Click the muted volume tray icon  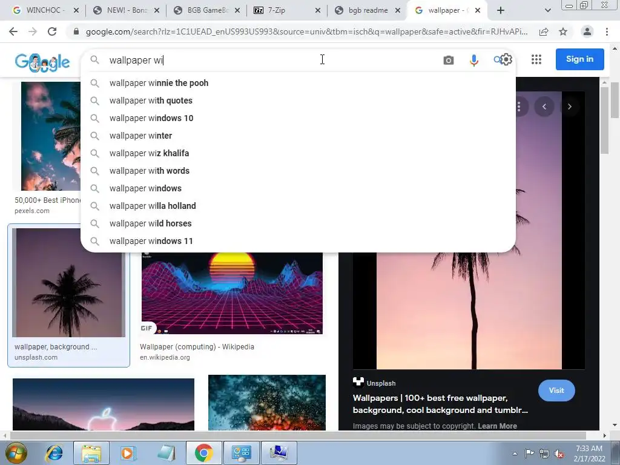(x=559, y=453)
